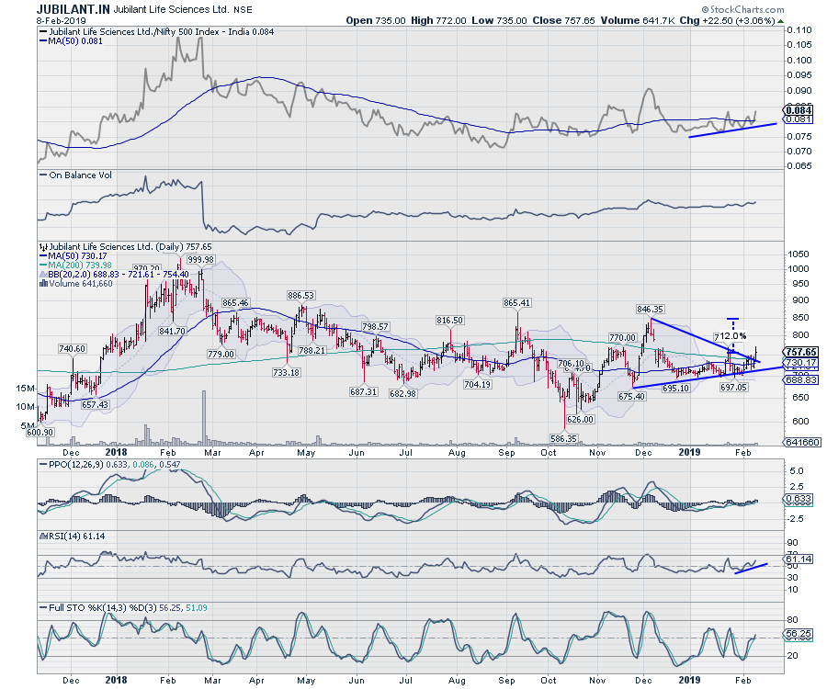Click the 61.14 RSI axis tag
The image size is (827, 689).
(799, 559)
